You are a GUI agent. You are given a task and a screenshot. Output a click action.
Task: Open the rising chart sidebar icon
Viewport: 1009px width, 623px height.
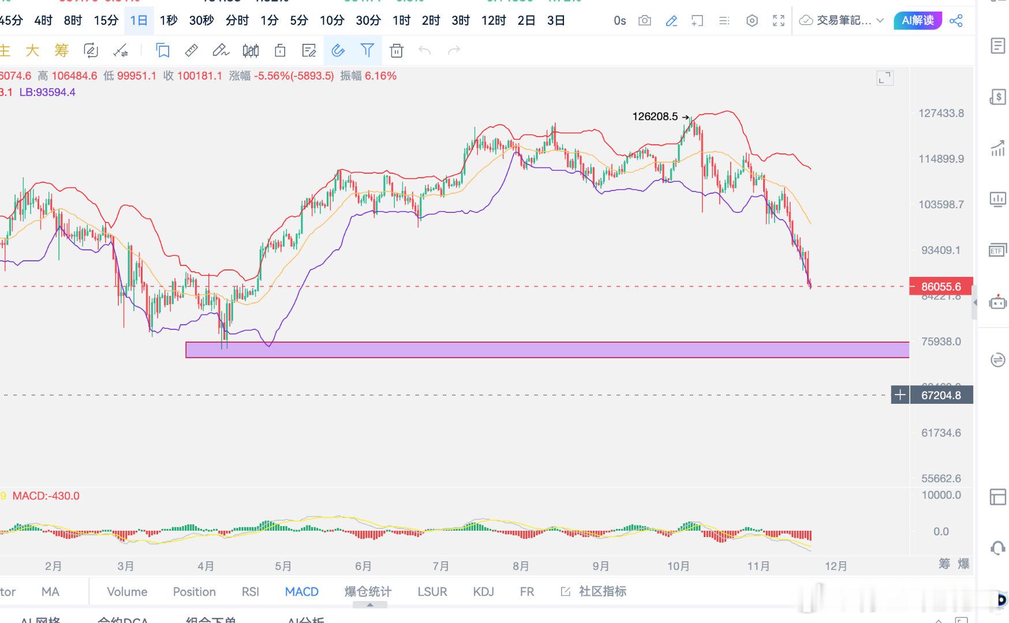998,148
